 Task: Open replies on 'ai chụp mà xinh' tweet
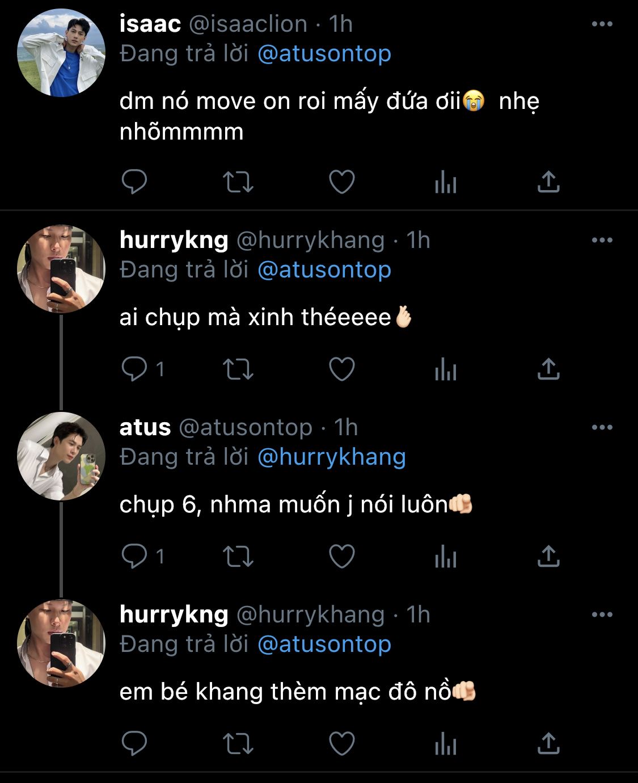pyautogui.click(x=135, y=369)
